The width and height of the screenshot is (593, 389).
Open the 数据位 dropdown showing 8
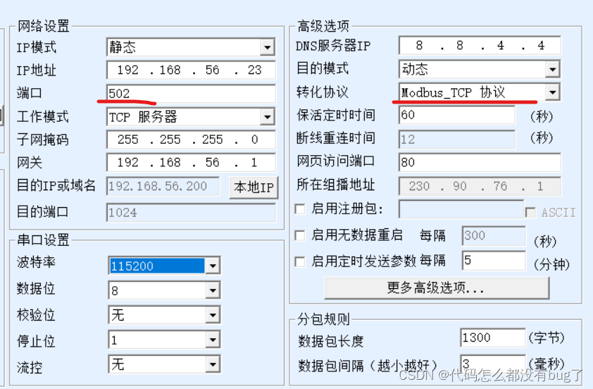[x=164, y=290]
